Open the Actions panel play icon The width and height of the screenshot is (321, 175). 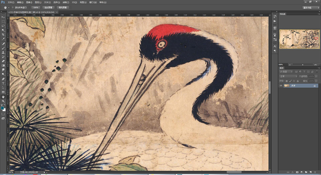(275, 21)
